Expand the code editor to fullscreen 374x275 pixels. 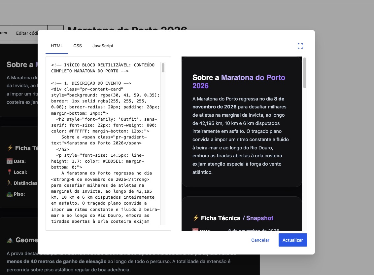coord(300,46)
